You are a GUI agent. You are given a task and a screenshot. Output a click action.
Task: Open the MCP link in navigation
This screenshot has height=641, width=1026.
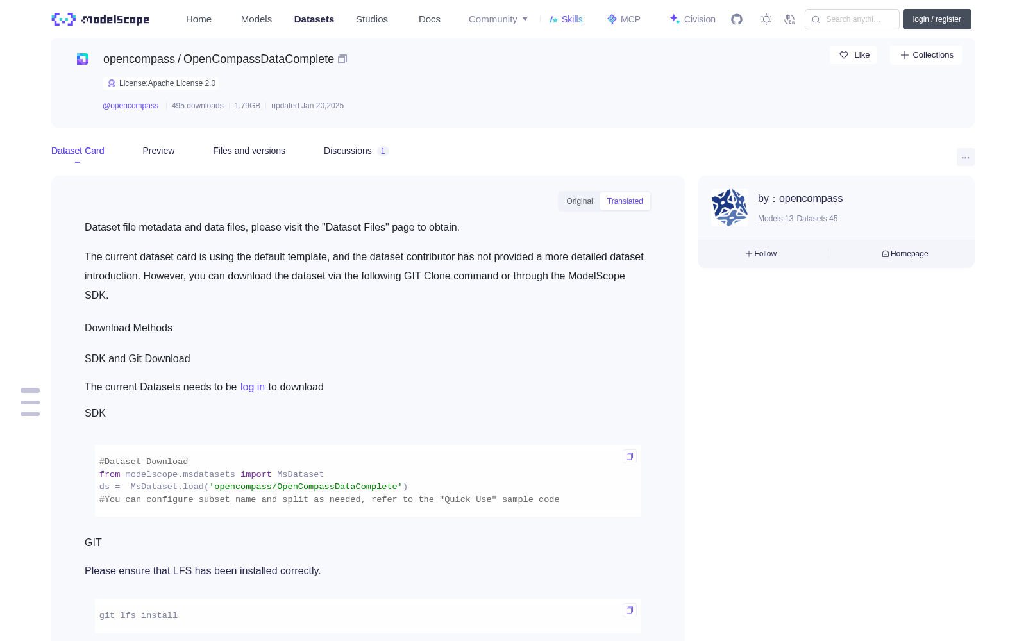coord(624,19)
